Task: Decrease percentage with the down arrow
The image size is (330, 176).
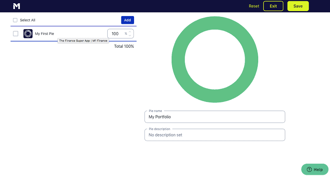Action: [130, 36]
